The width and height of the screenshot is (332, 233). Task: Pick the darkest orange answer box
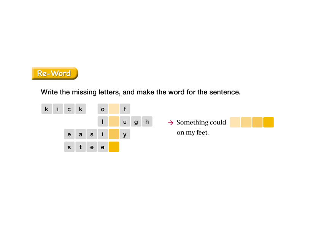pyautogui.click(x=268, y=122)
